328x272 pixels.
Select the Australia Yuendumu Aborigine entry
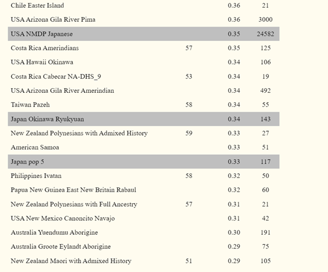coord(54,232)
